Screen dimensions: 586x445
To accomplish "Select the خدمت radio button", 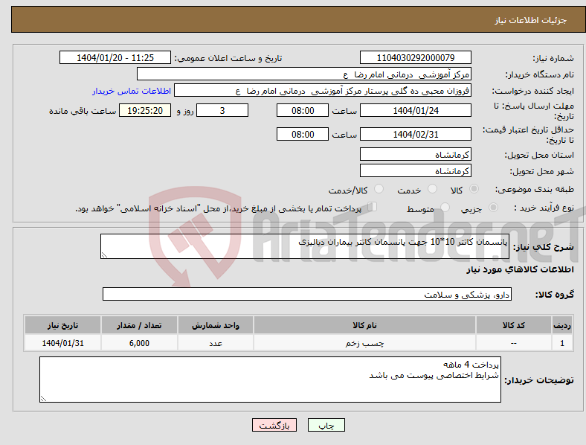I will pyautogui.click(x=432, y=189).
